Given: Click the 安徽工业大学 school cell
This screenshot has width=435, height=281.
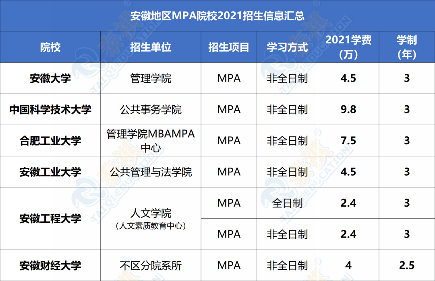Looking at the screenshot, I should point(50,172).
